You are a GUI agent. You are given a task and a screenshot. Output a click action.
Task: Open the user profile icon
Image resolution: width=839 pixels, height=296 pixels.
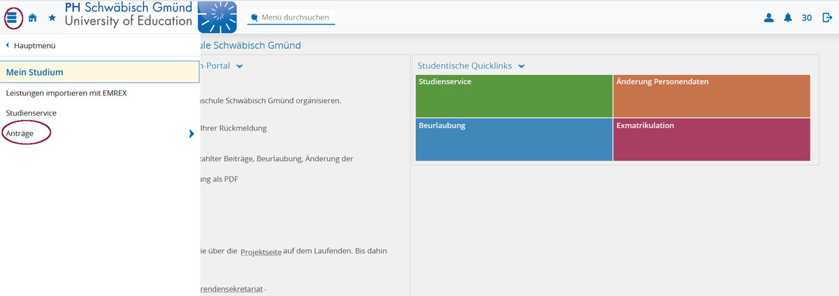pyautogui.click(x=769, y=18)
